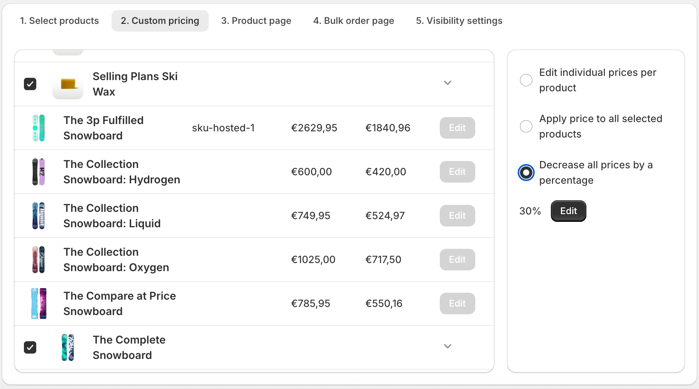Click The Complete Snowboard thumbnail icon
The width and height of the screenshot is (699, 389).
point(68,347)
